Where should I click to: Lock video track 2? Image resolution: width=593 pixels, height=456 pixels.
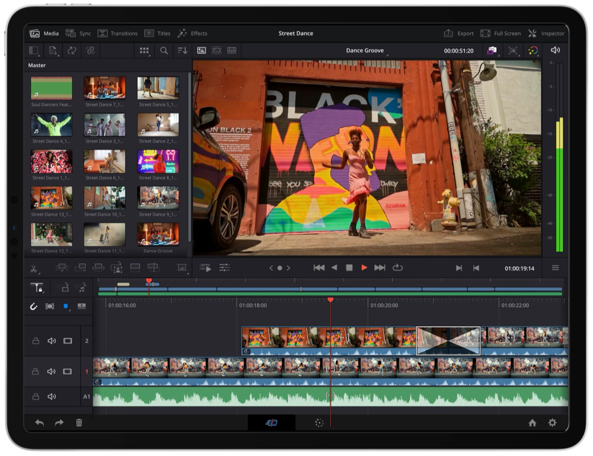pos(36,341)
